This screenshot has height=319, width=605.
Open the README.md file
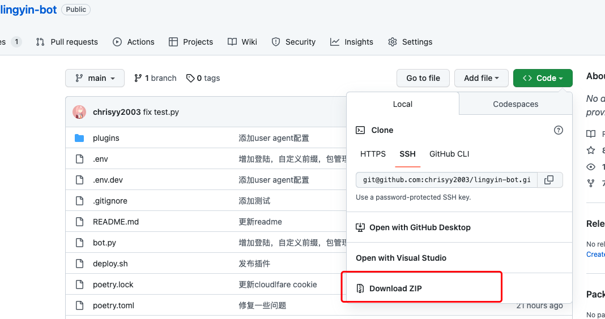pyautogui.click(x=116, y=222)
